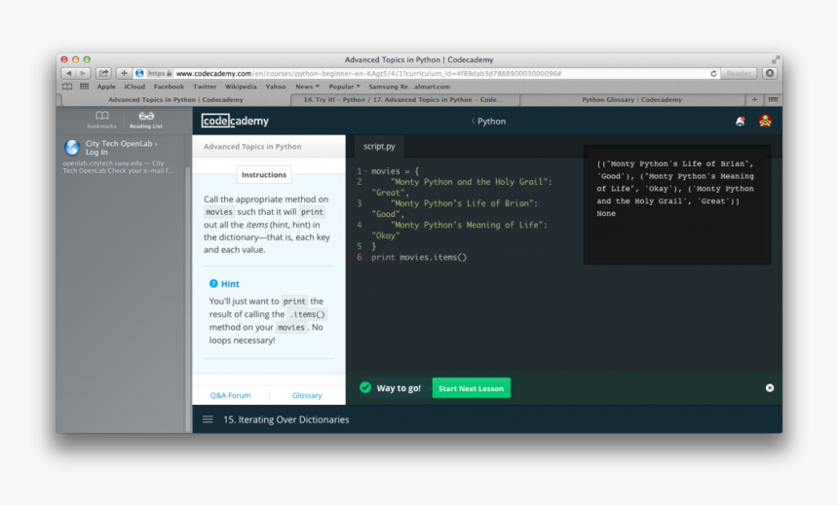Dismiss the Way to go banner

click(x=770, y=388)
